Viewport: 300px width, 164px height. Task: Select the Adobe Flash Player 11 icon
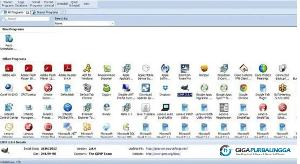click(48, 68)
